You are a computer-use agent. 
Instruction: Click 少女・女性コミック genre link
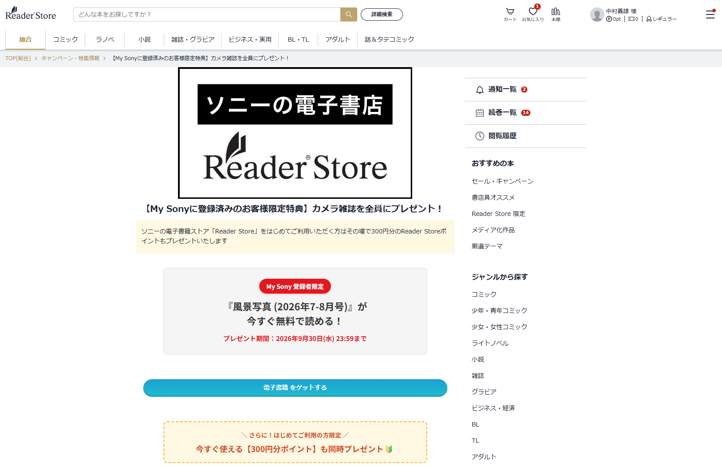click(499, 327)
